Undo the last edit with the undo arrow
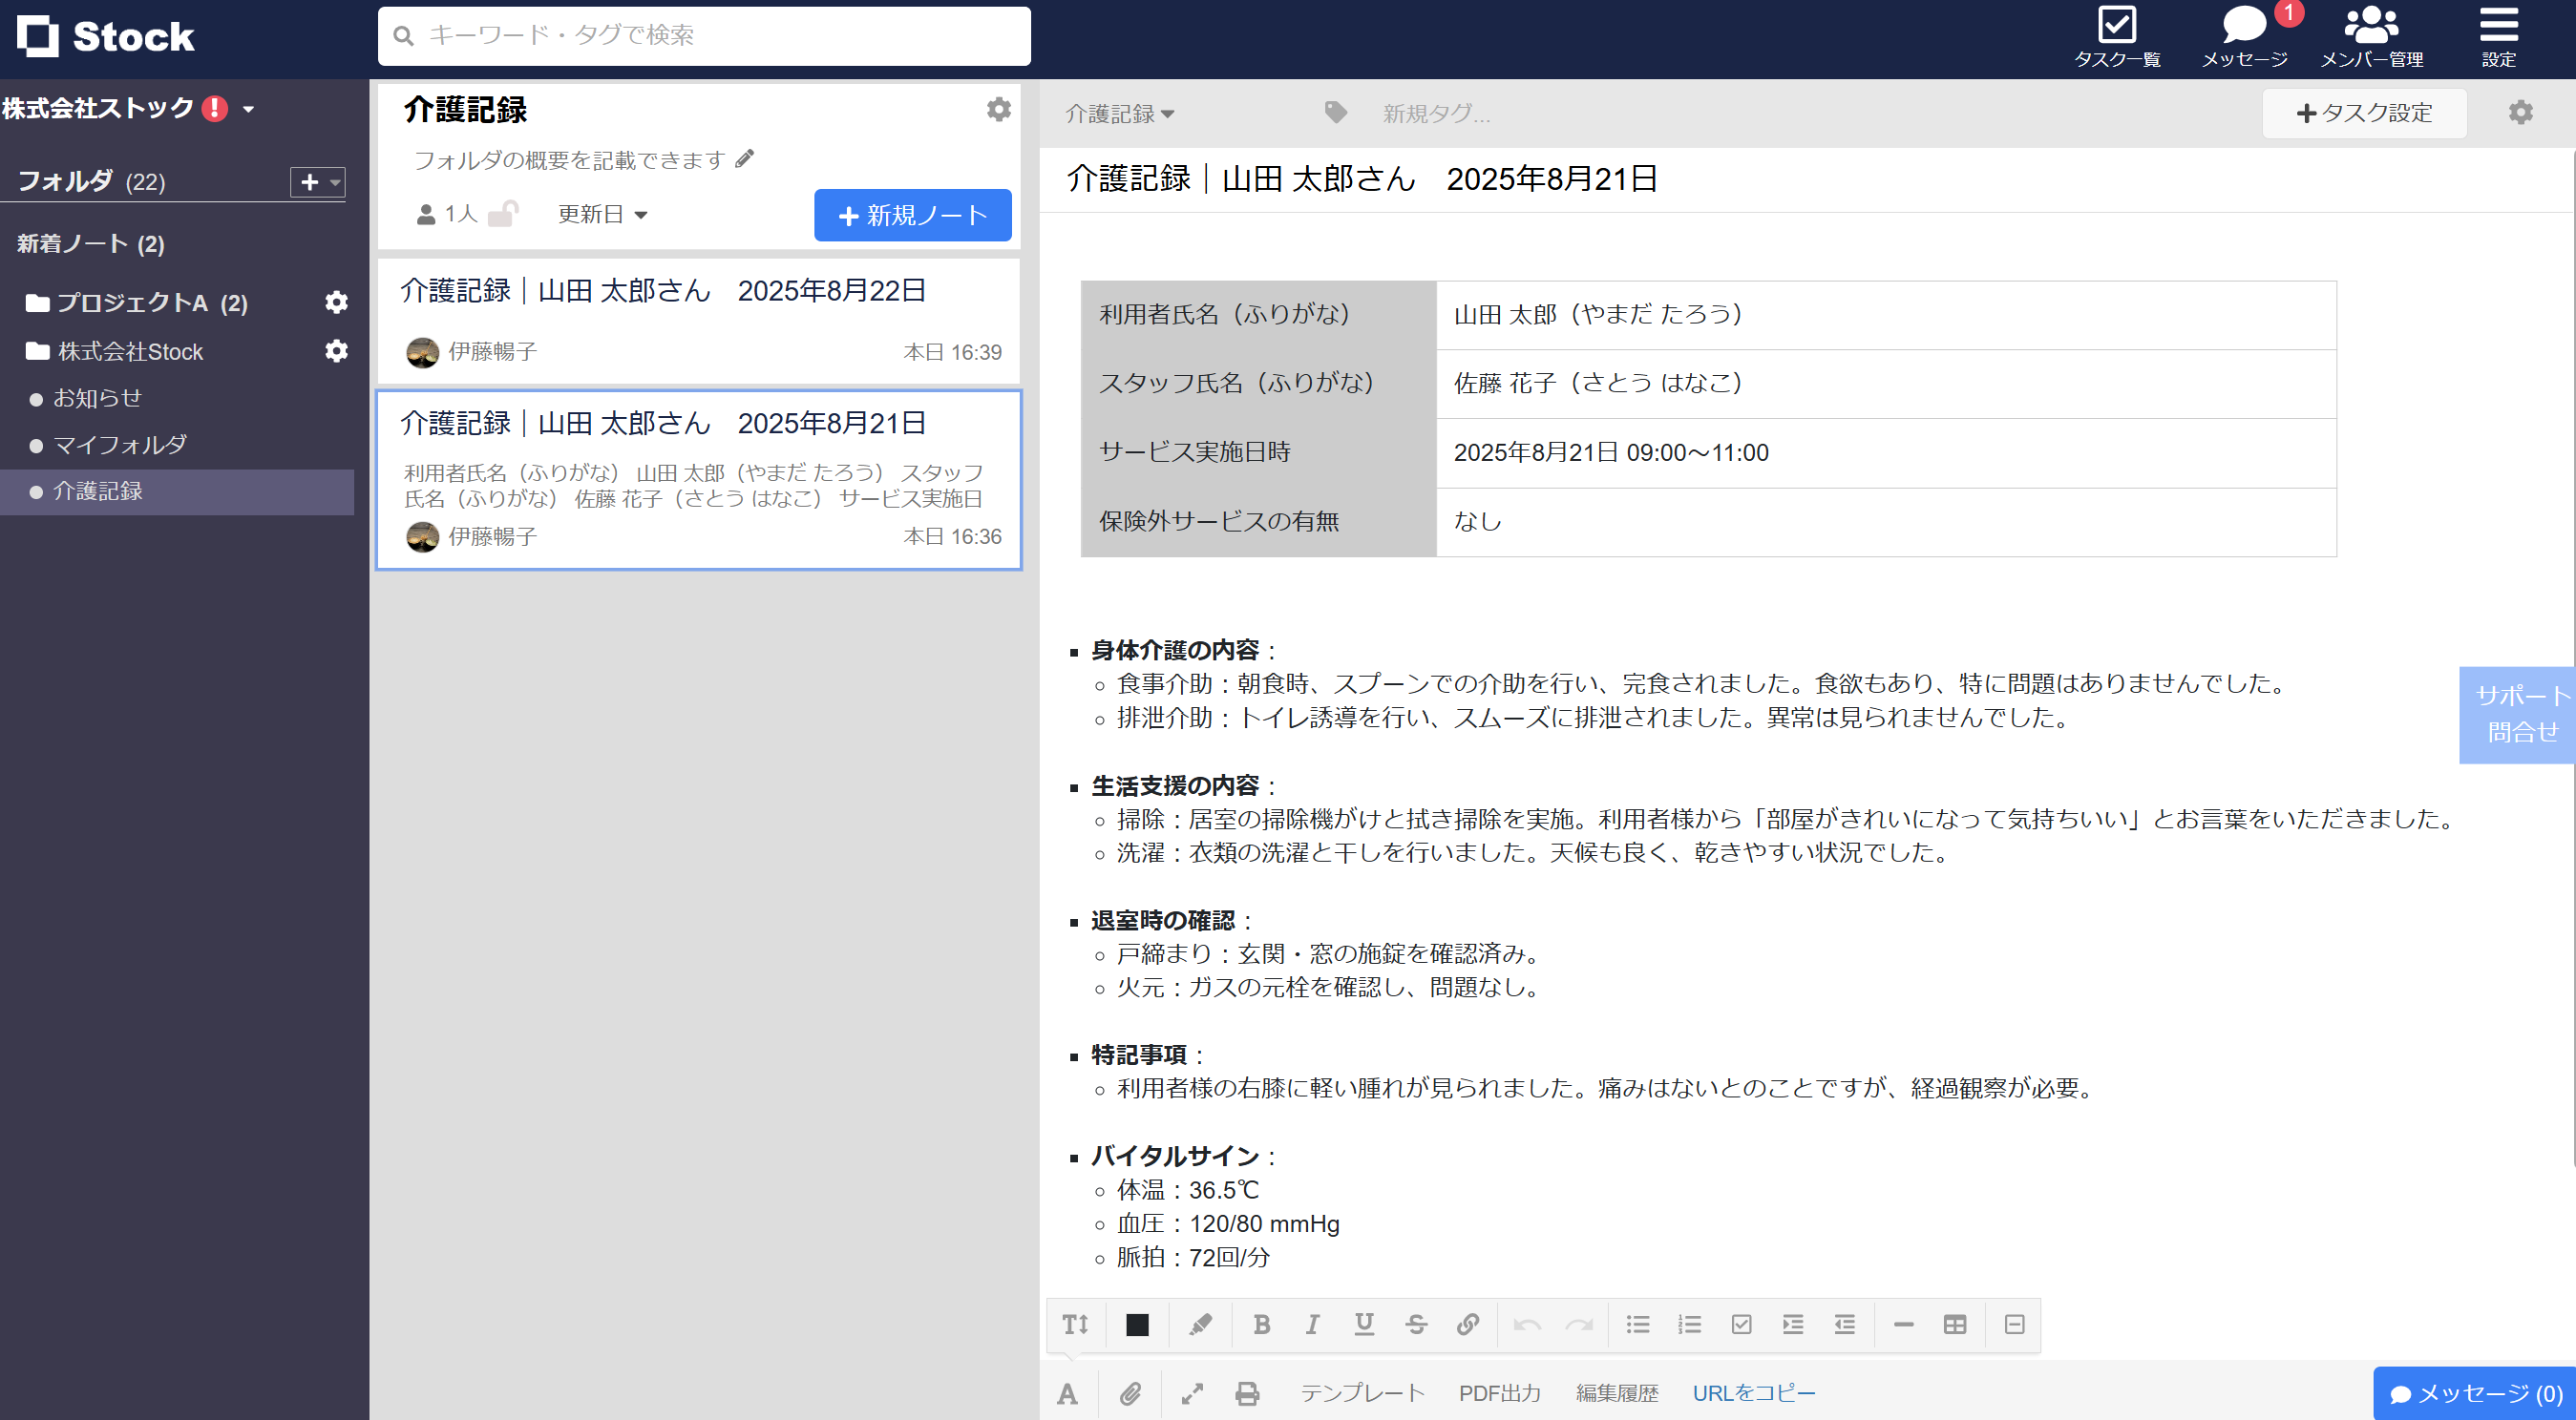The height and width of the screenshot is (1420, 2576). click(x=1528, y=1326)
